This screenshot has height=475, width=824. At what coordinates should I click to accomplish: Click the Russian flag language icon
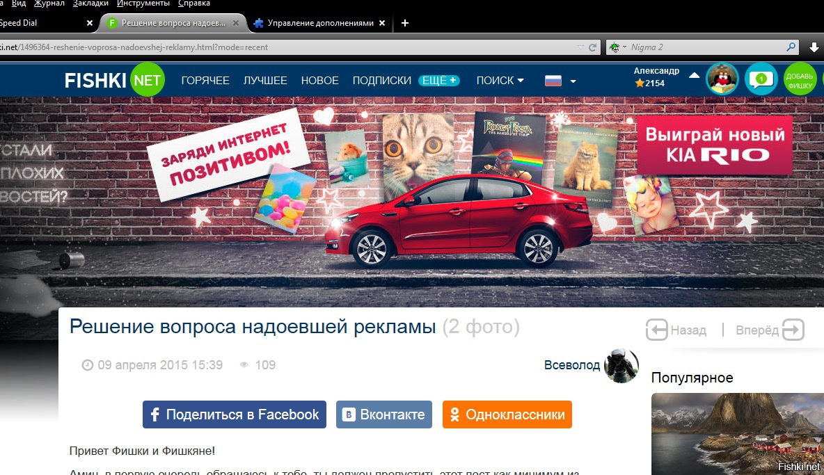pyautogui.click(x=553, y=81)
